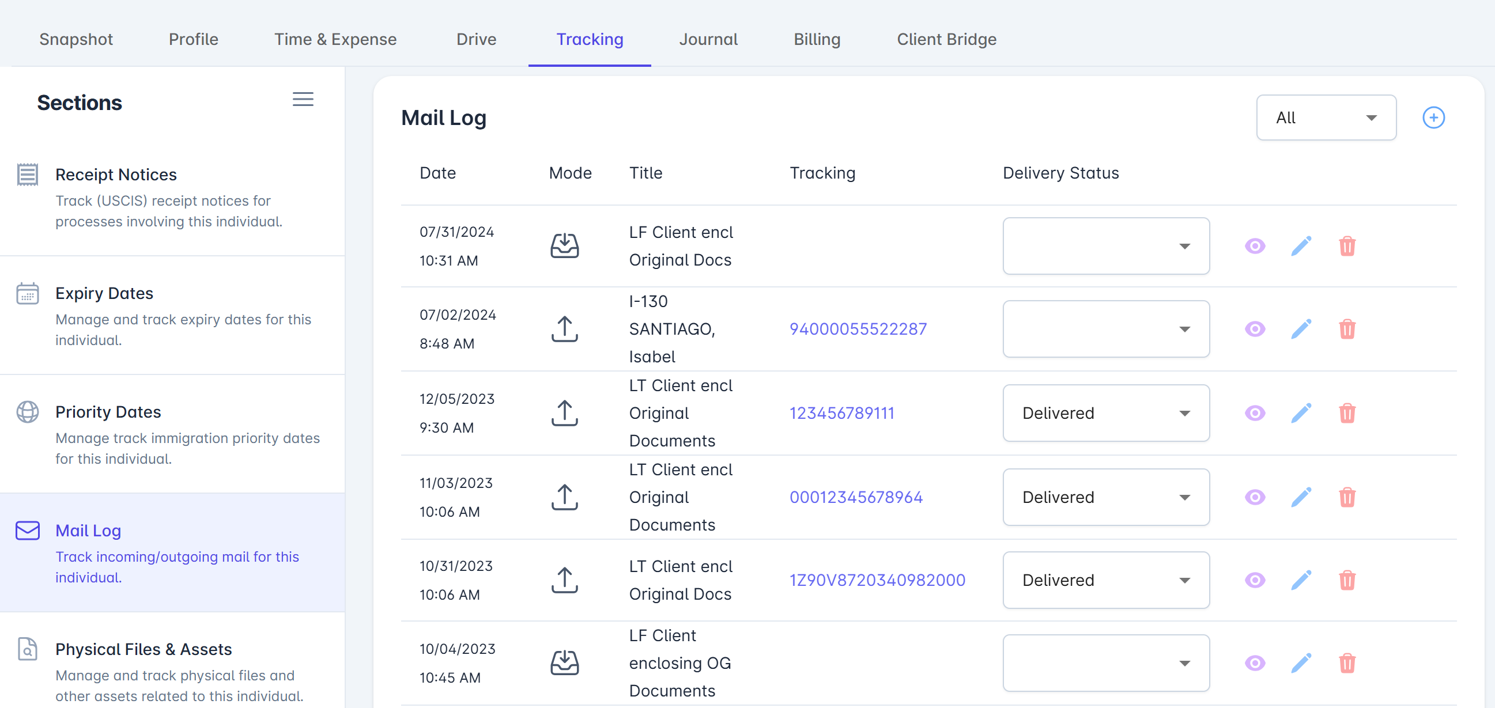The width and height of the screenshot is (1495, 708).
Task: Click the add mail log plus icon
Action: (x=1433, y=118)
